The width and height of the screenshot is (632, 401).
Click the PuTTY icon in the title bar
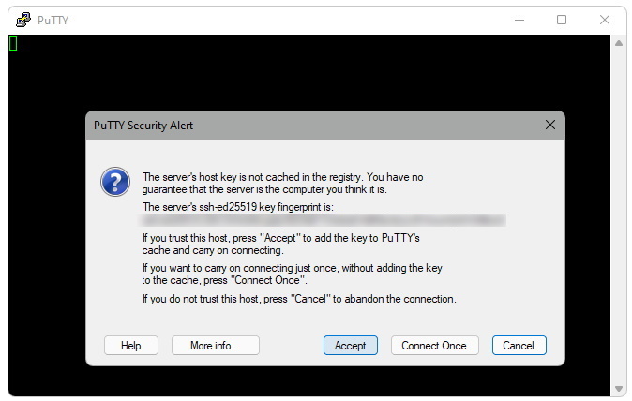pyautogui.click(x=22, y=20)
